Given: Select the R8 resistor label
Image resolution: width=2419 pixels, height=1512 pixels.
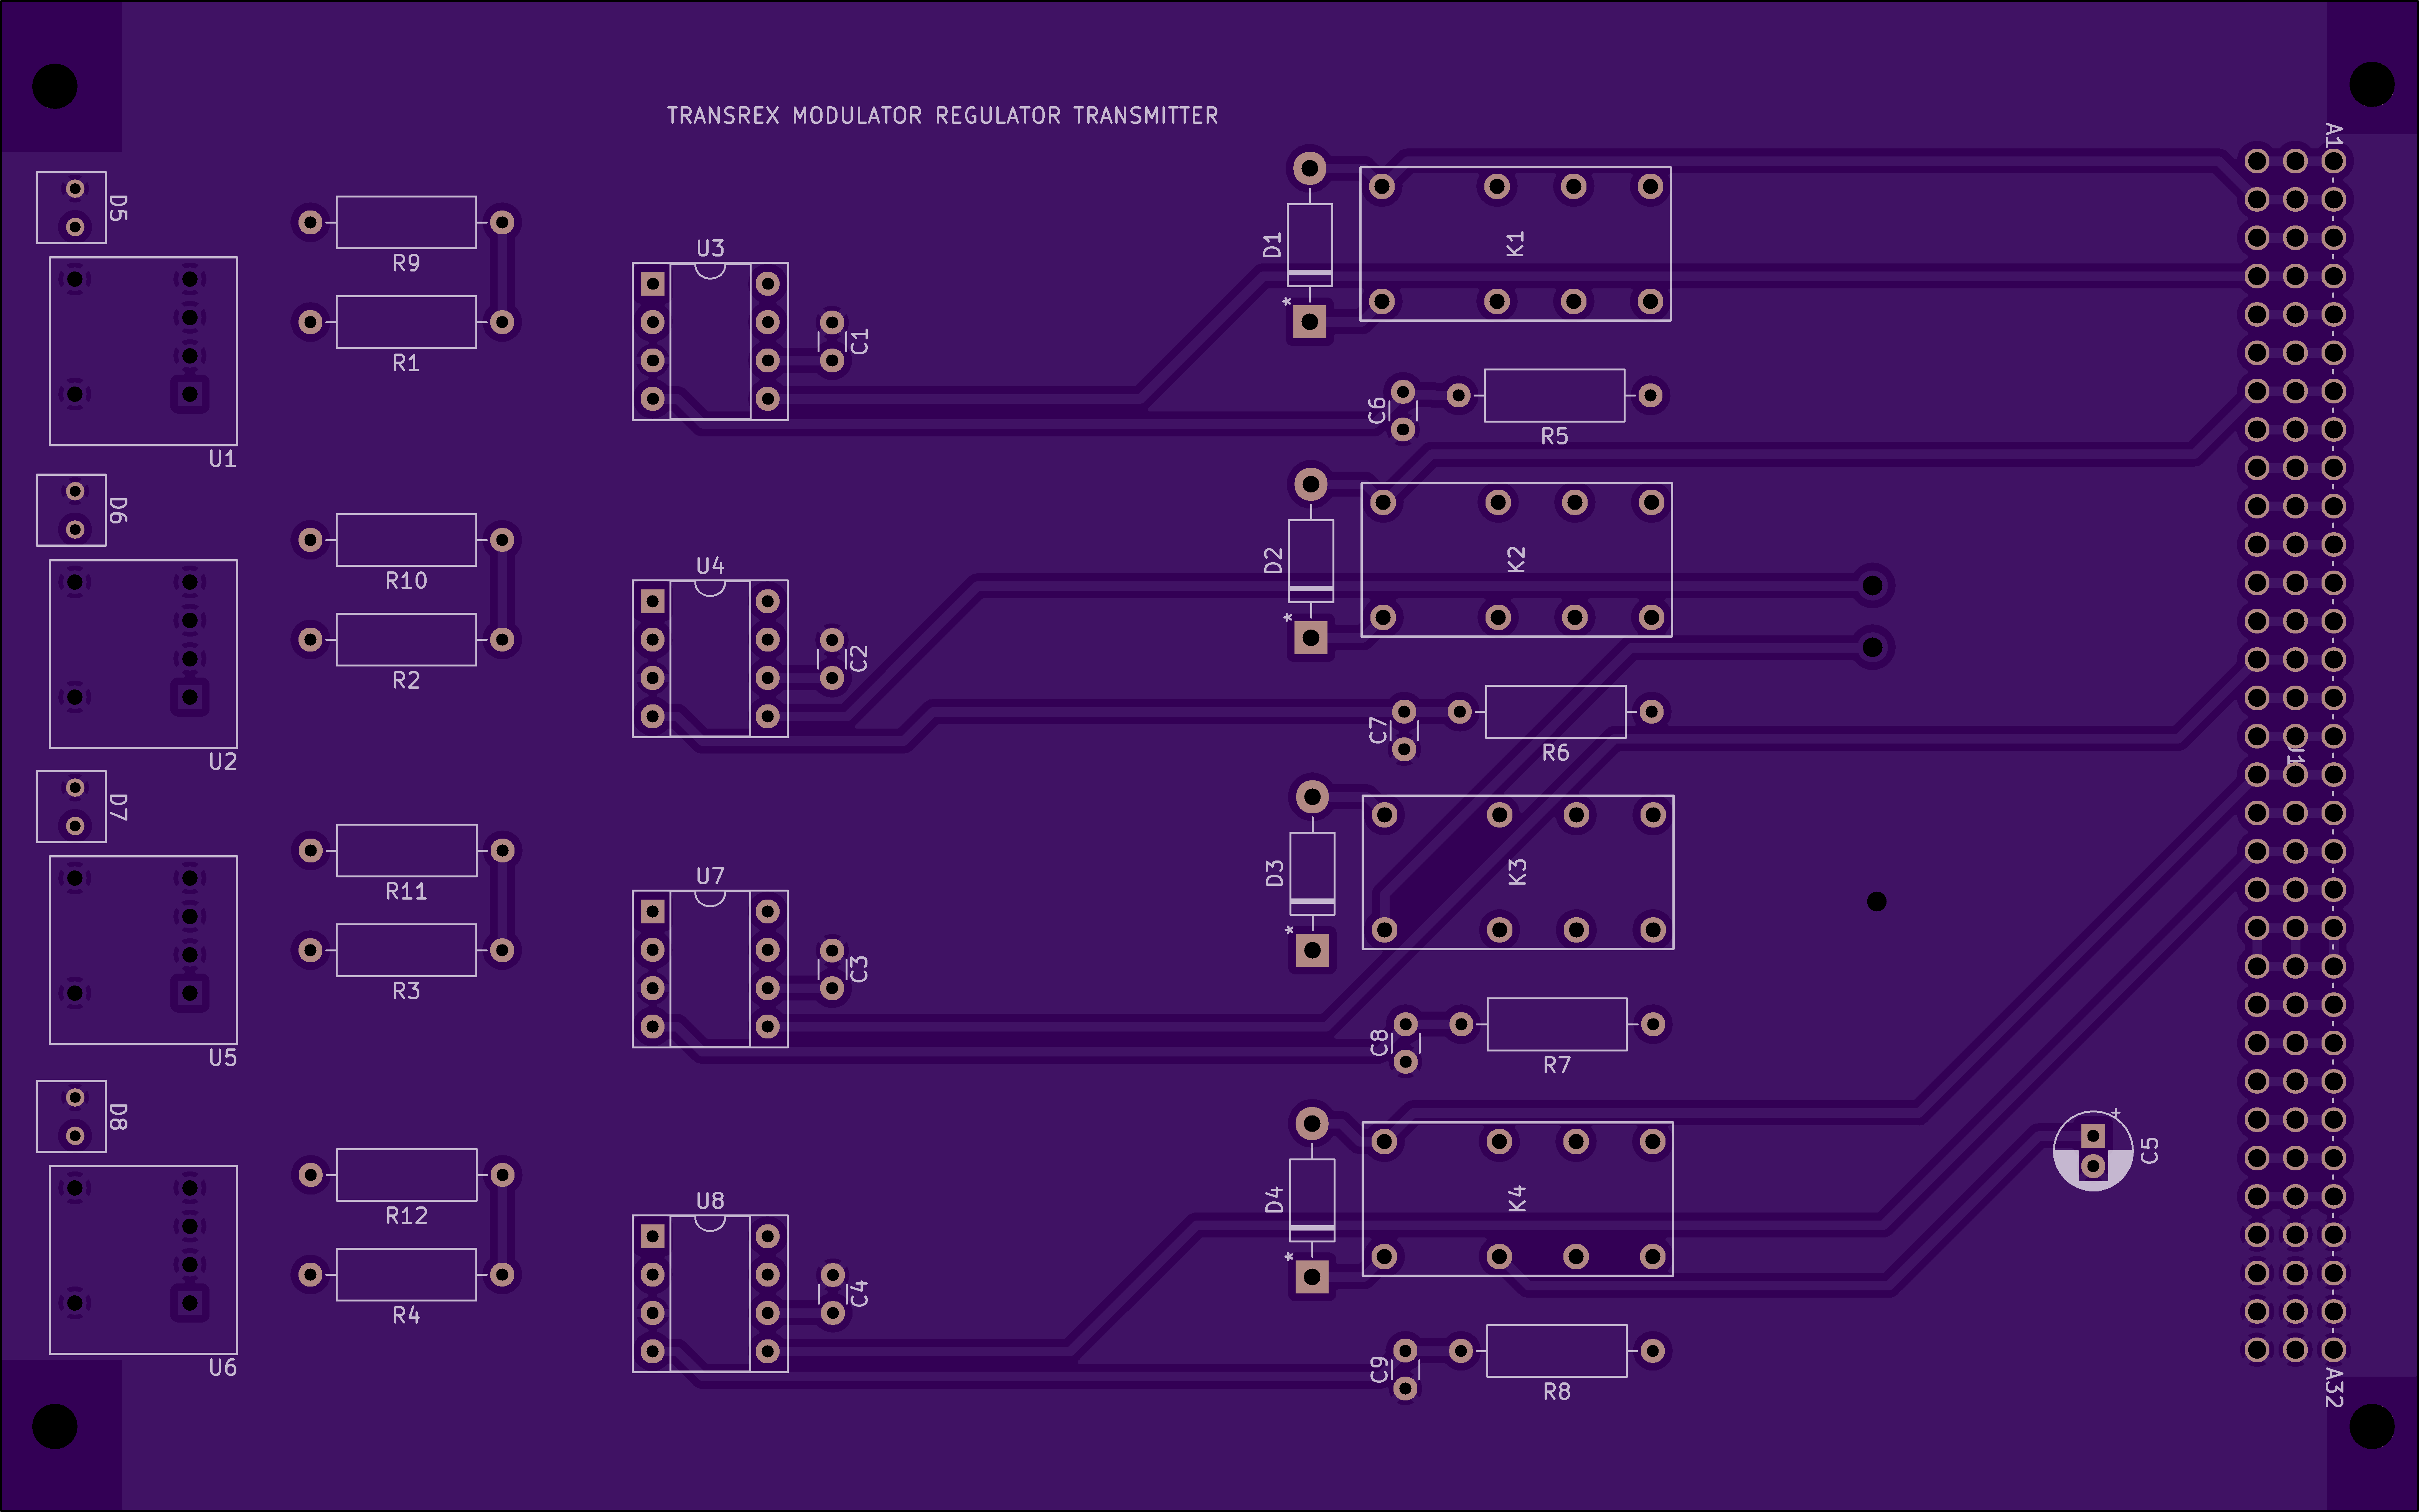Looking at the screenshot, I should 1557,1392.
